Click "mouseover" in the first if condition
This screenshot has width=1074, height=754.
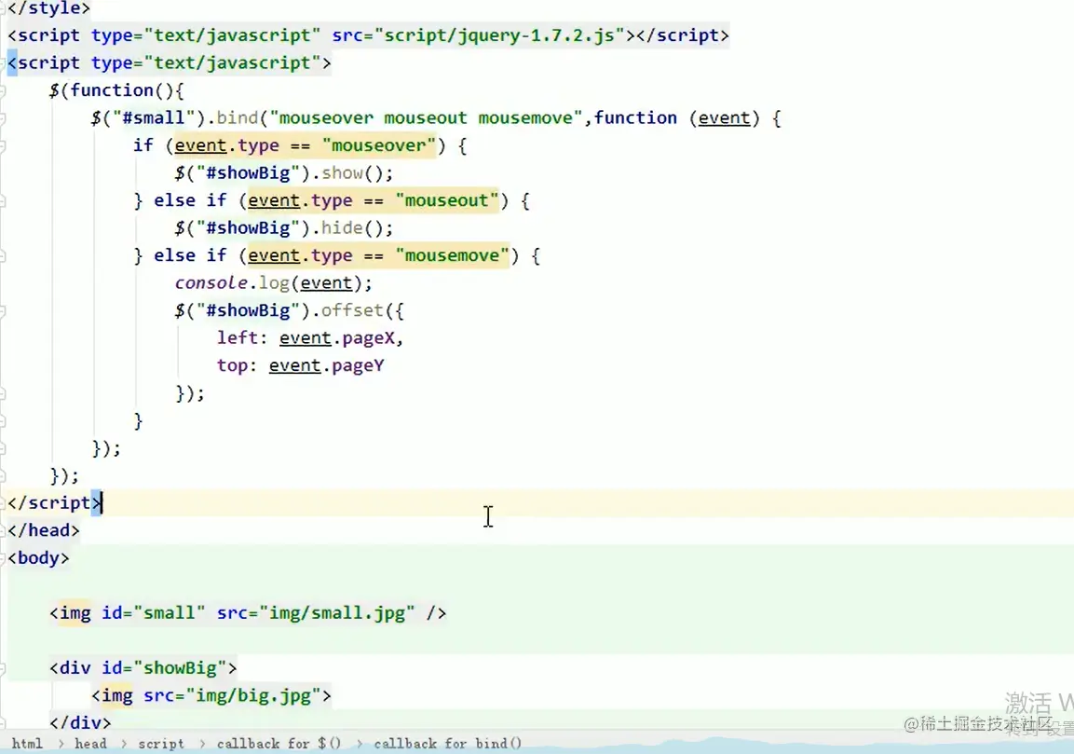click(379, 145)
